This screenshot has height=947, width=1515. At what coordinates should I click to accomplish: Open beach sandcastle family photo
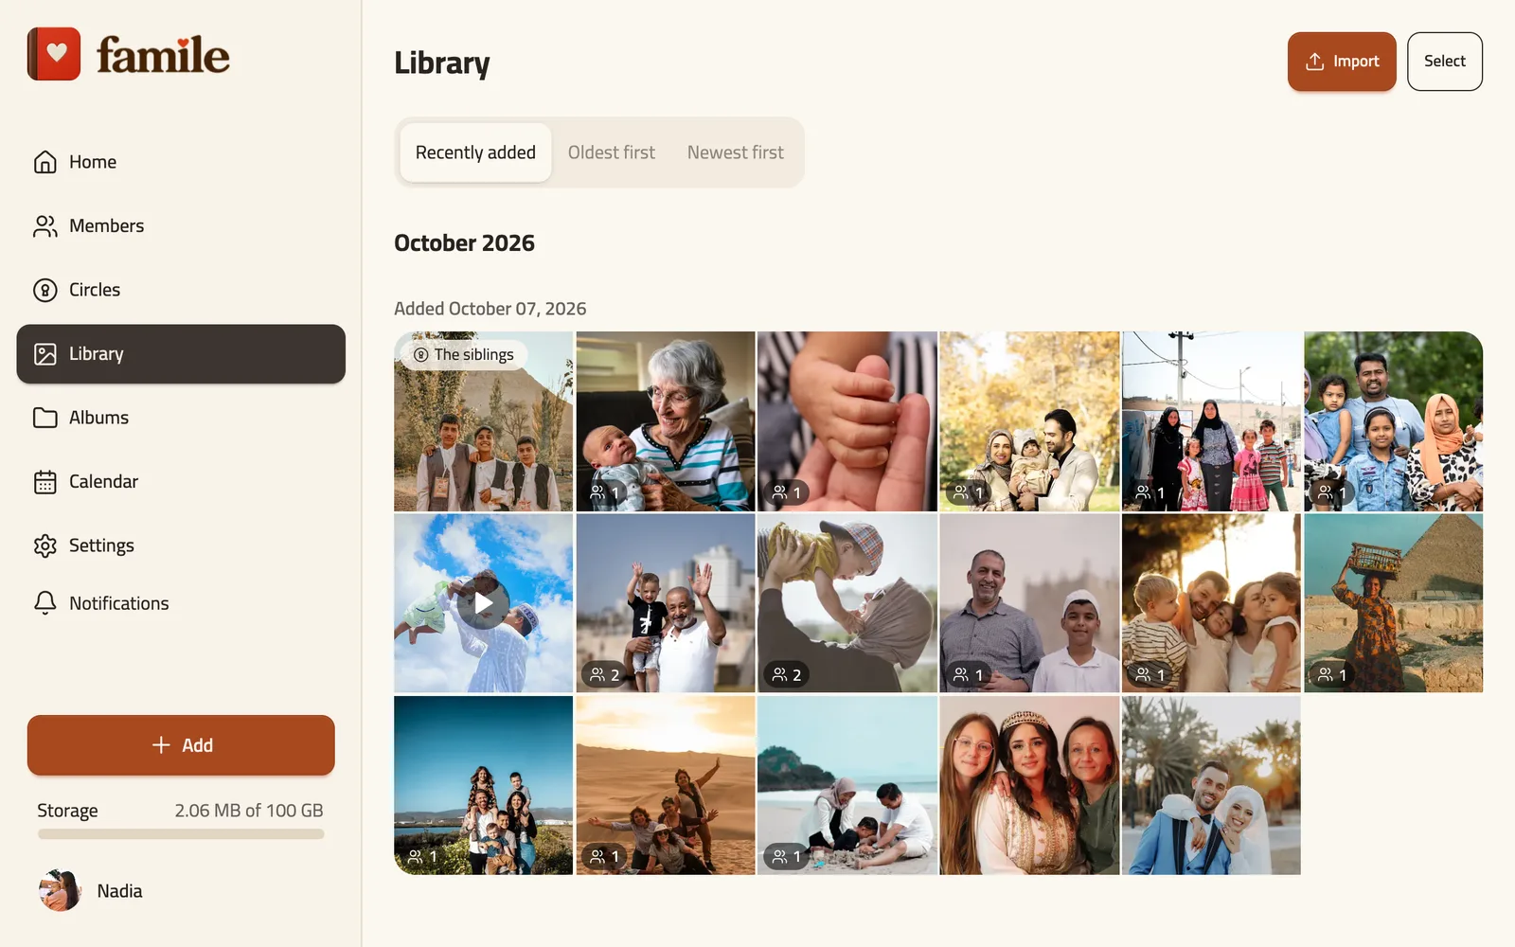click(x=847, y=785)
